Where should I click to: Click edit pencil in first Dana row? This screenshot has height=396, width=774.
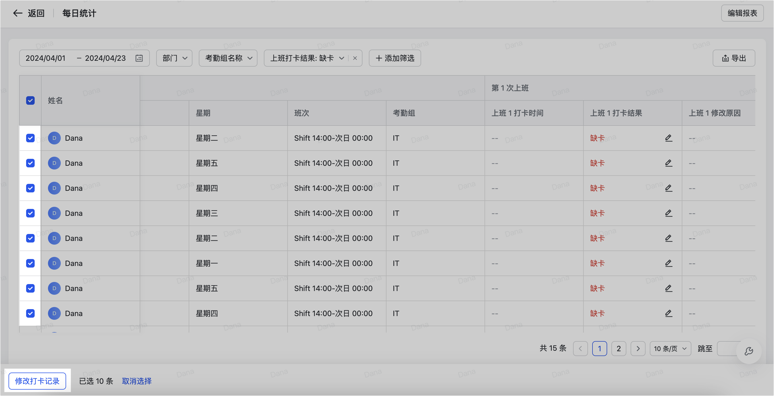(x=668, y=138)
